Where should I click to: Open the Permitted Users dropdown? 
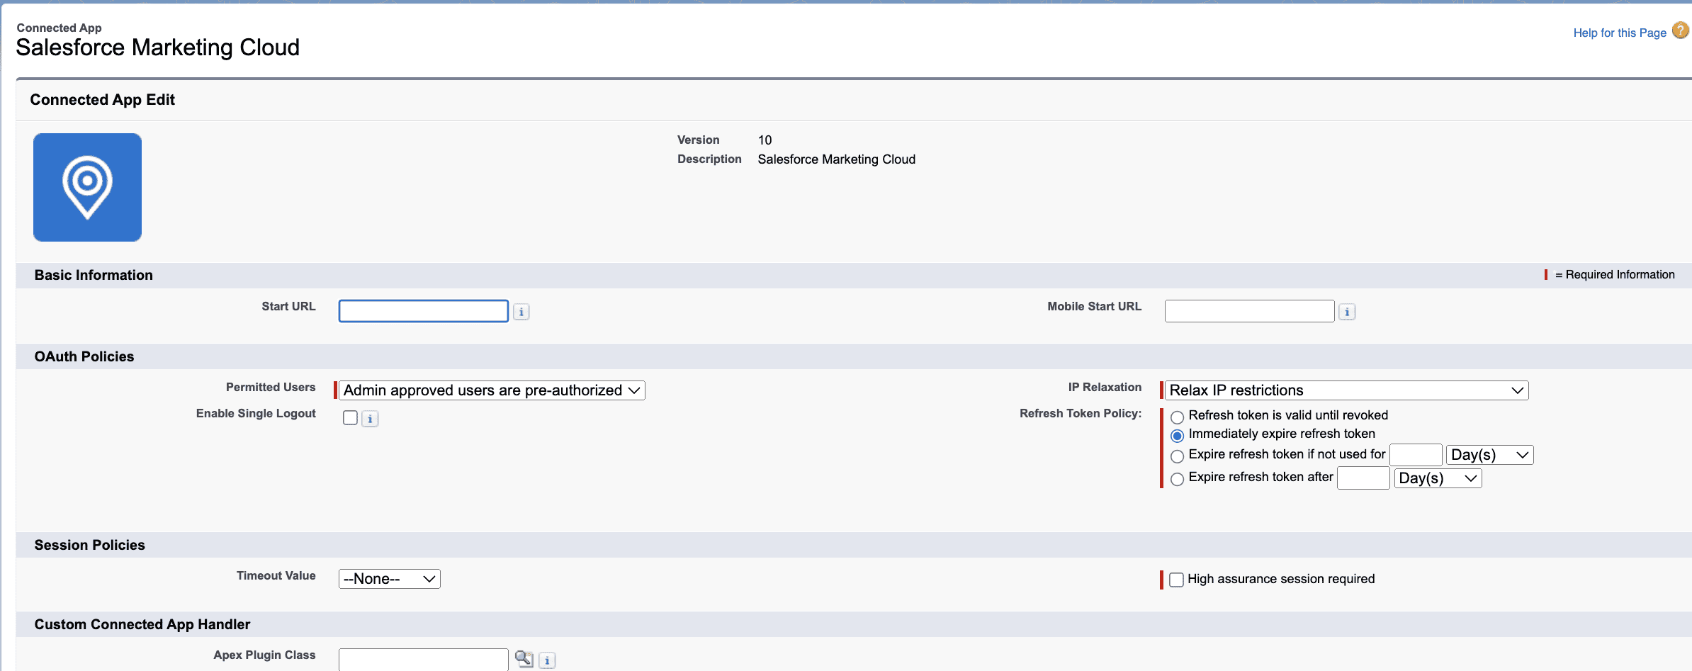pos(492,390)
